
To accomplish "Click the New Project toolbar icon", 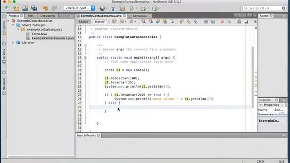I will (x=16, y=8).
